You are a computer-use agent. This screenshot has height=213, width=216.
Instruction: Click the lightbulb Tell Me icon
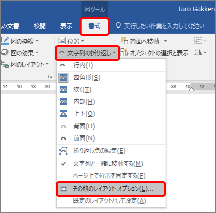click(x=118, y=26)
